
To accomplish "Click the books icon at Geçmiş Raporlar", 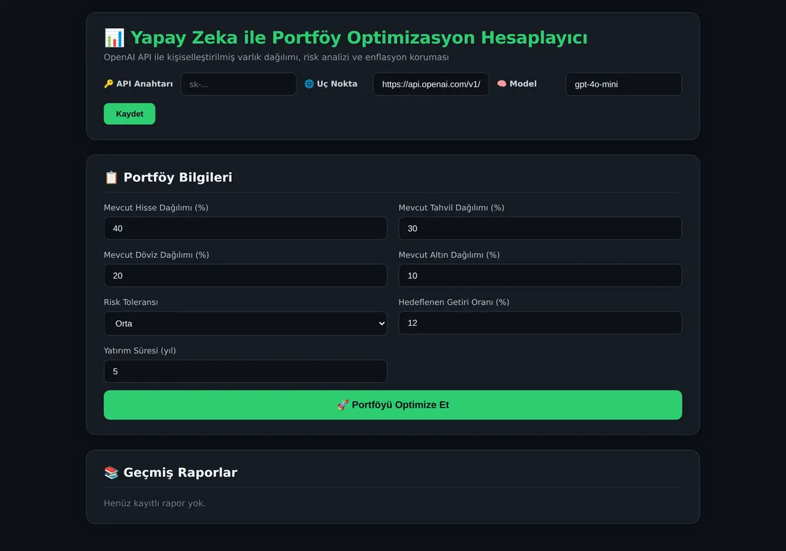I will coord(111,472).
